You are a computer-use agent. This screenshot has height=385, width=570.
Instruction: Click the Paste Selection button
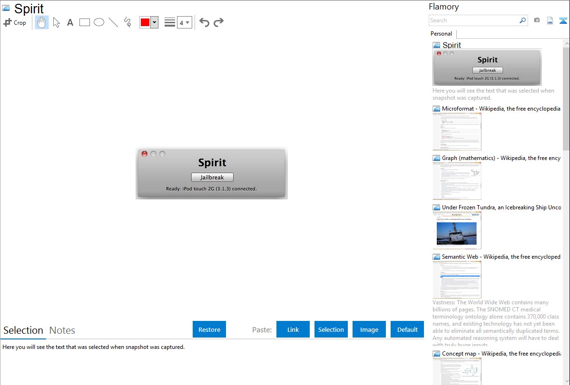coord(331,329)
